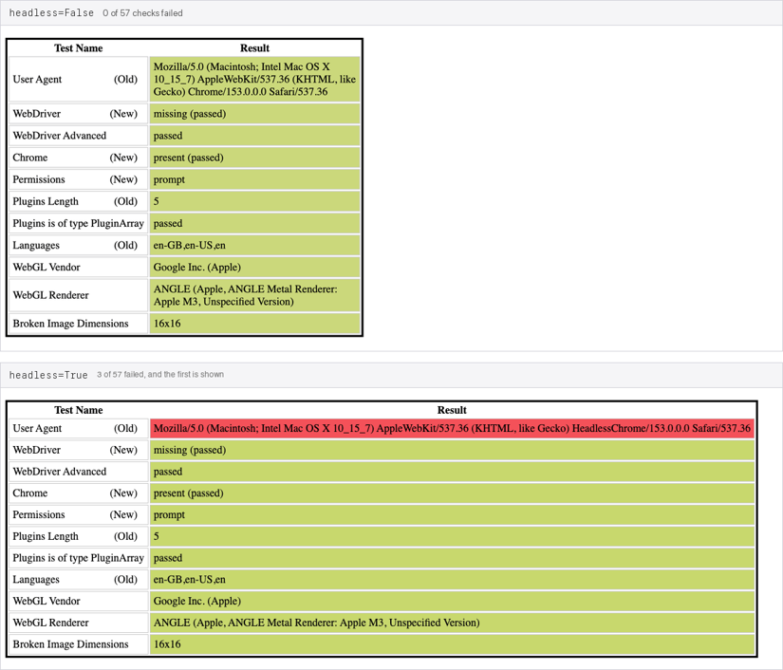Image resolution: width=783 pixels, height=670 pixels.
Task: Click Plugins Length (Old) in headless=False table
Action: pos(79,202)
